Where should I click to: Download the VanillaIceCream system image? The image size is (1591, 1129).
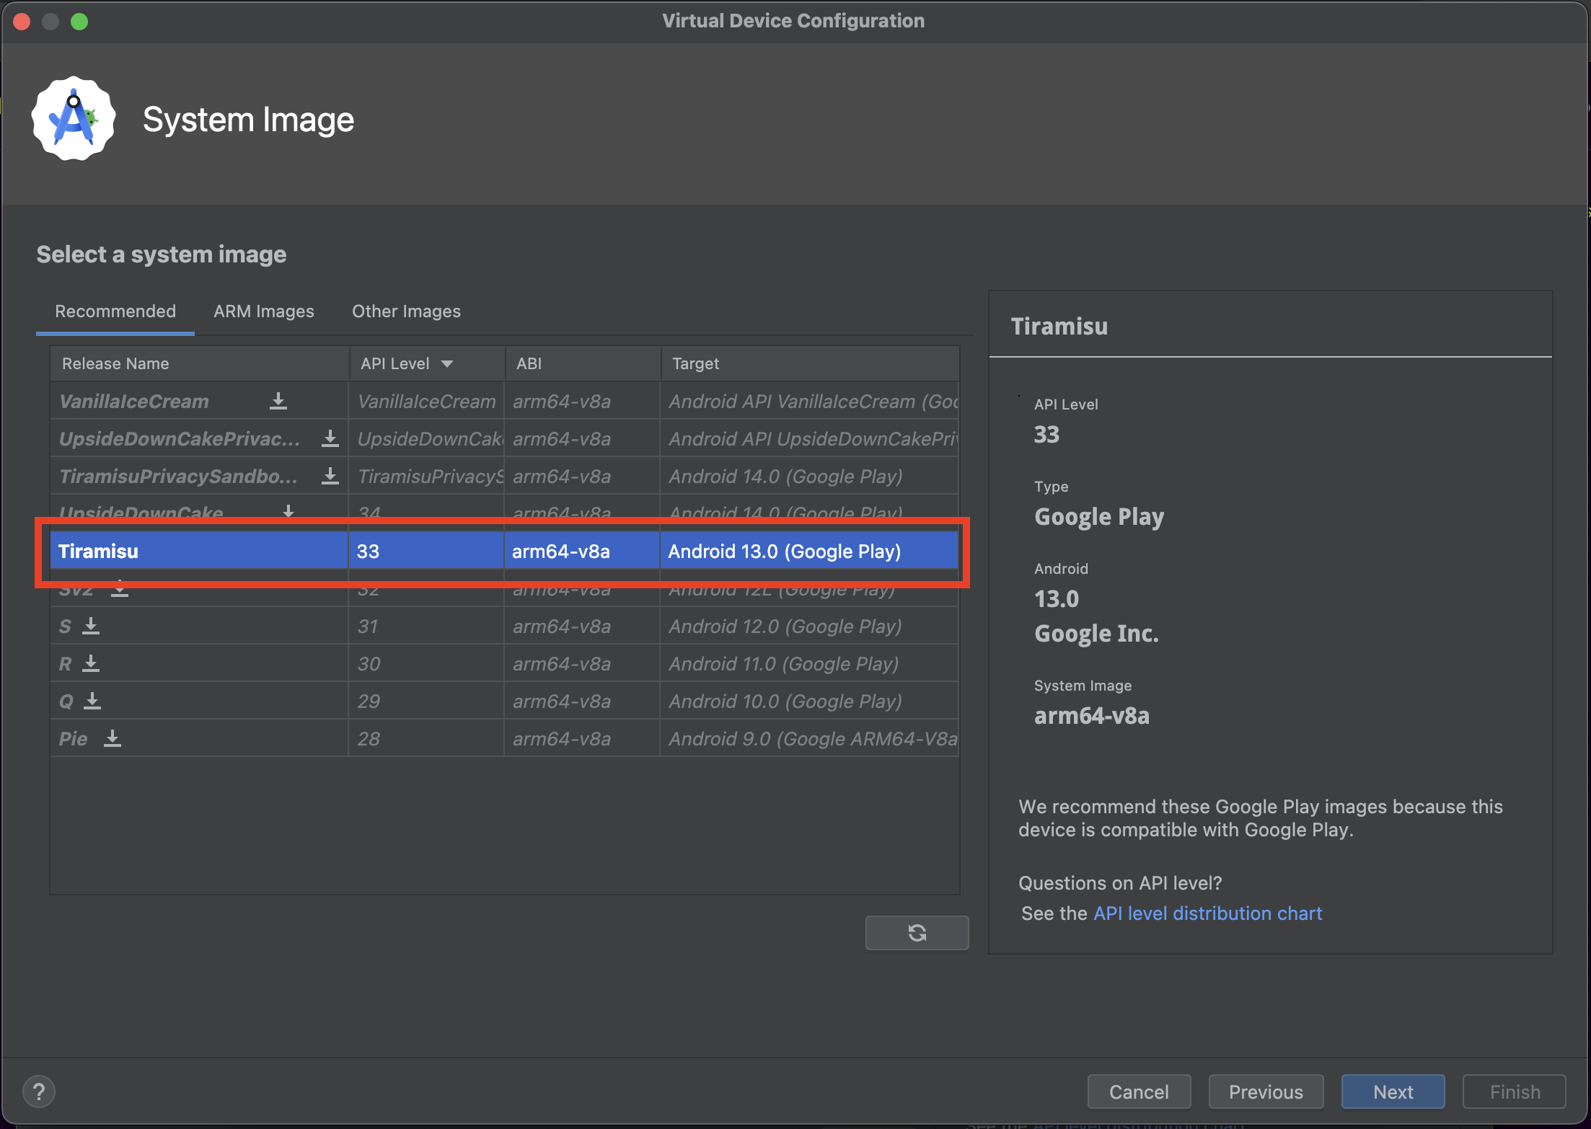279,401
